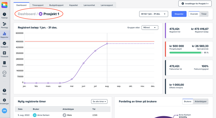
Task: Open Innstillinger for Prosjekt 1 dropdown
Action: [195, 3]
